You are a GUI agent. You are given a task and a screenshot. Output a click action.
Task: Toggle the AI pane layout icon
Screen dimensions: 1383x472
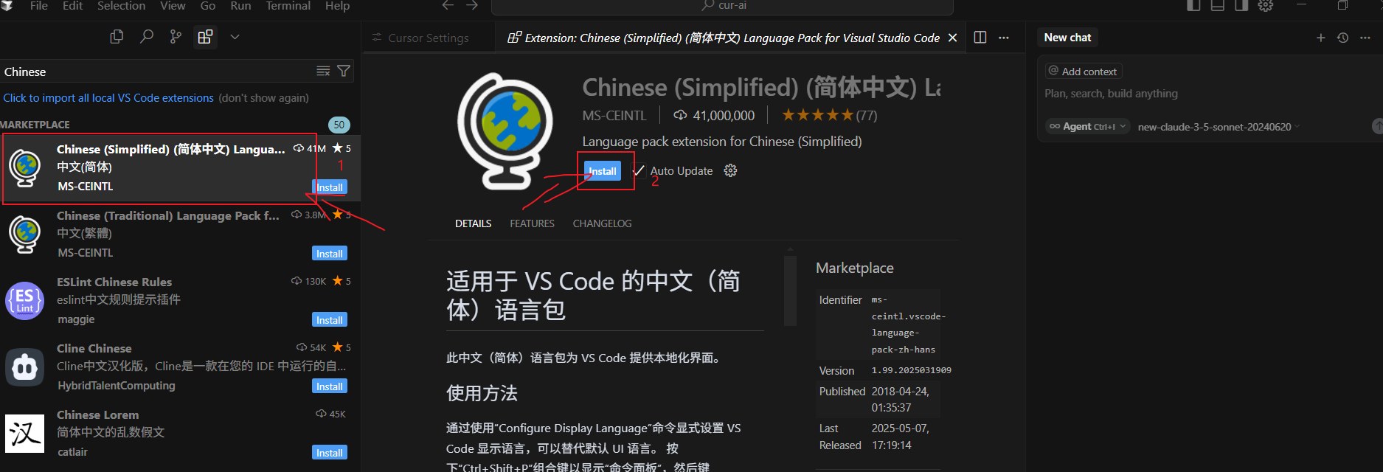pos(1241,5)
